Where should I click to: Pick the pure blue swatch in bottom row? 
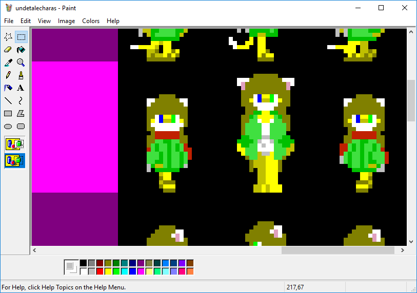(133, 271)
